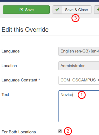Click the 'Edit this Override' heading
99x135 pixels.
pyautogui.click(x=25, y=29)
